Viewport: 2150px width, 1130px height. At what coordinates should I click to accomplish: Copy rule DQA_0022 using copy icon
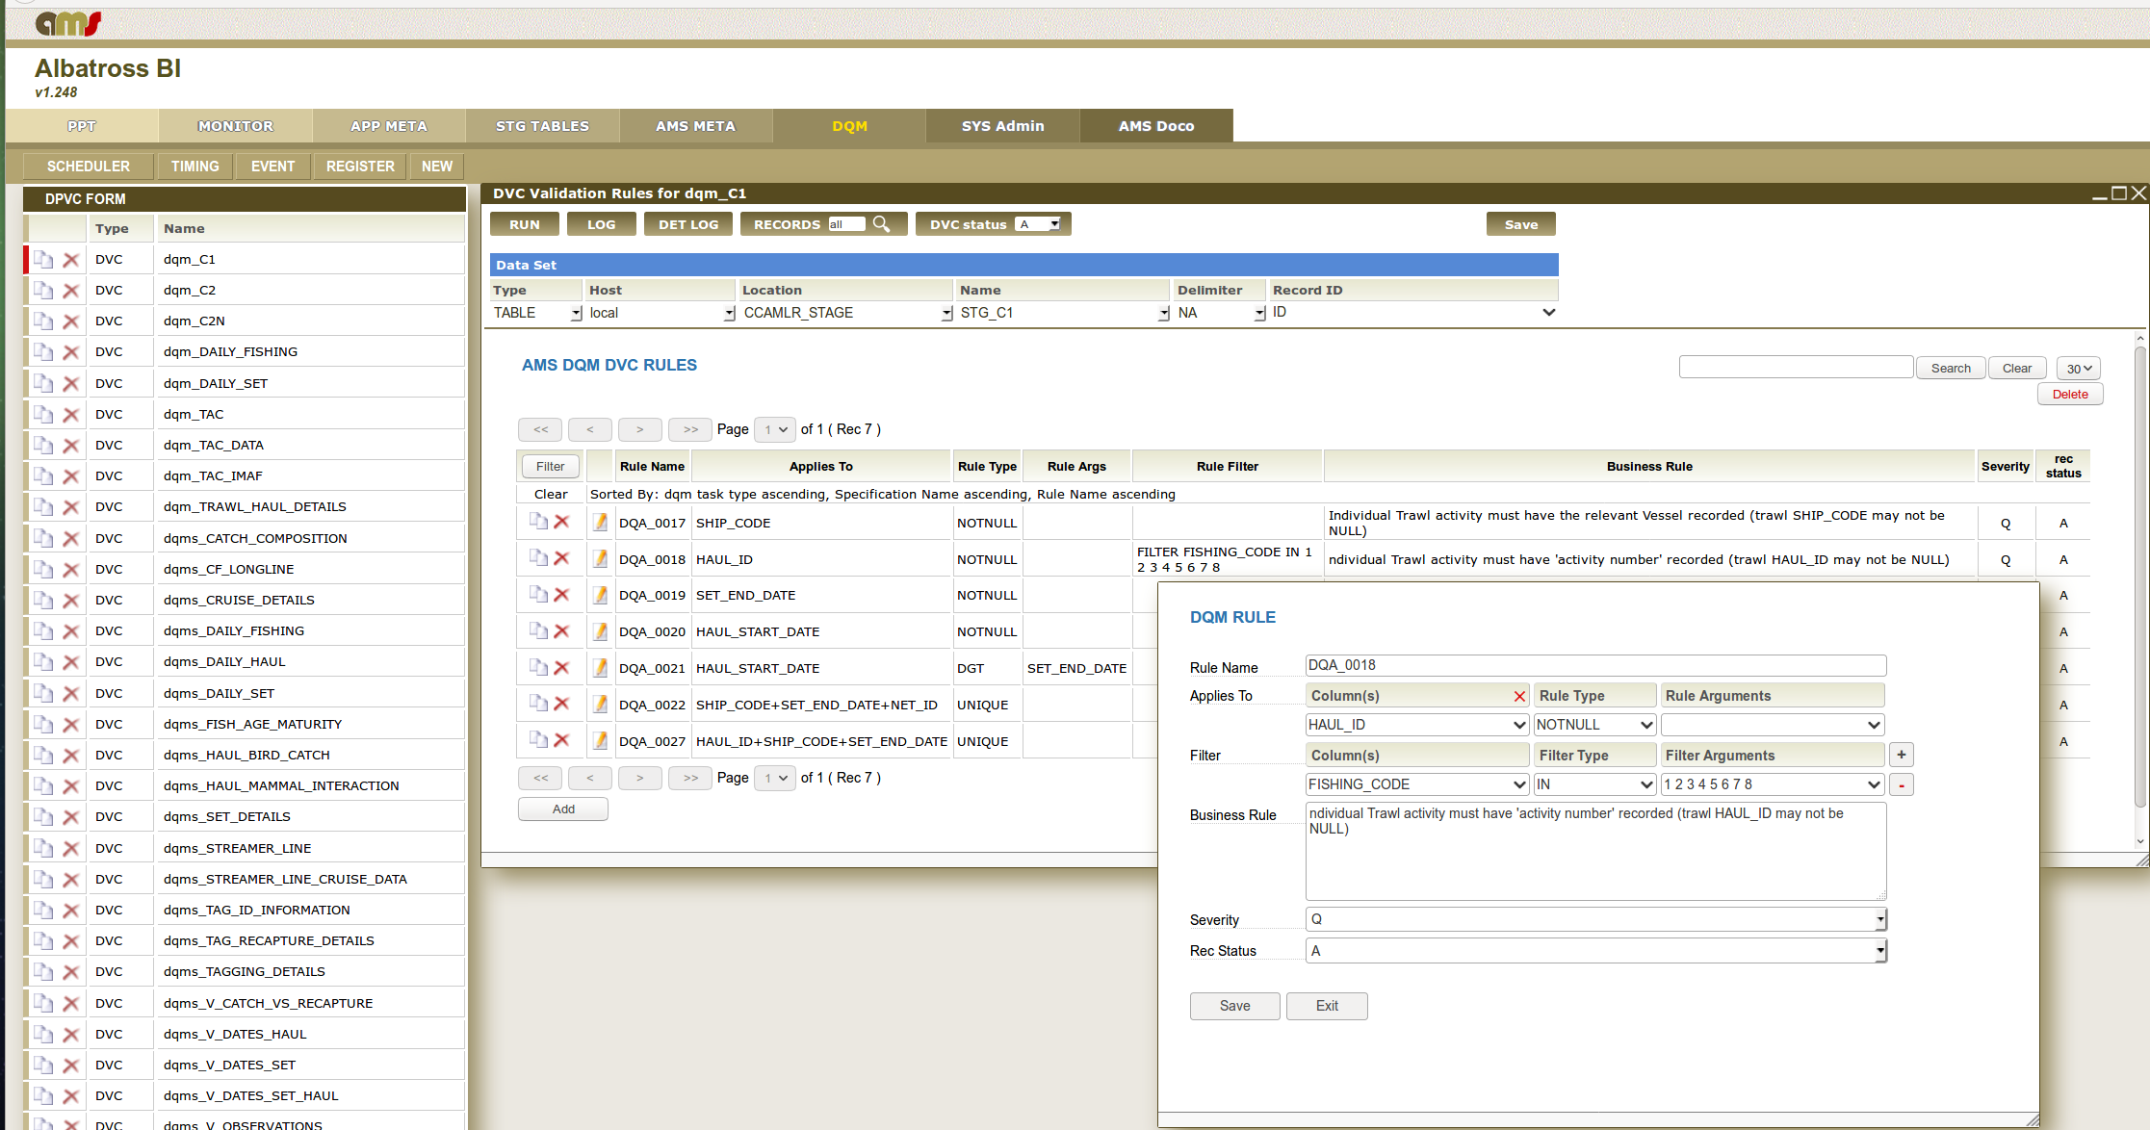pos(538,704)
